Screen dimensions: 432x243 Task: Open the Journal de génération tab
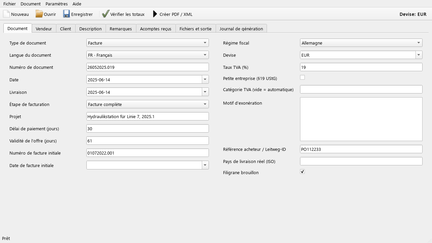241,29
